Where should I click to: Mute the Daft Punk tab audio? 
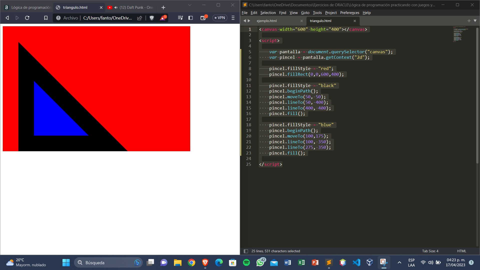(116, 7)
